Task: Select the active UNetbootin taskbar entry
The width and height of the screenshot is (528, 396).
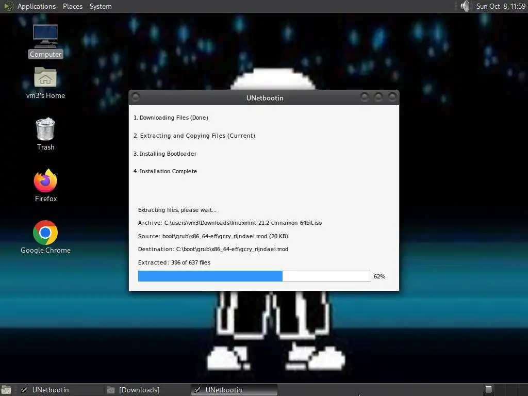Action: [x=235, y=390]
